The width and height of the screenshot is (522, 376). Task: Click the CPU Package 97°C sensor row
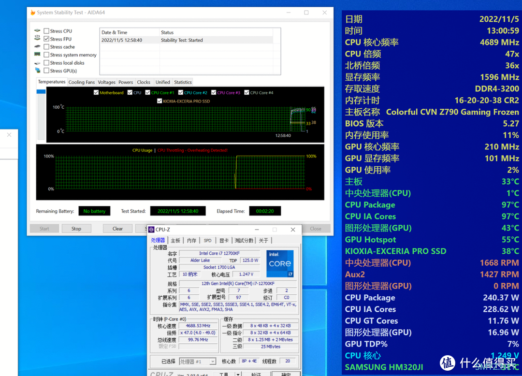pyautogui.click(x=432, y=204)
